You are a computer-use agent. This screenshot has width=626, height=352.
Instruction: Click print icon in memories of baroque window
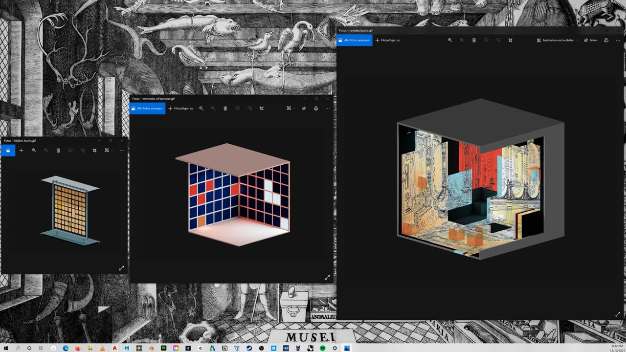pyautogui.click(x=315, y=108)
